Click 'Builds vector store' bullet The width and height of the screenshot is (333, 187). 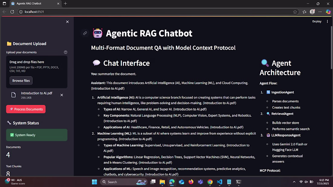tap(285, 123)
